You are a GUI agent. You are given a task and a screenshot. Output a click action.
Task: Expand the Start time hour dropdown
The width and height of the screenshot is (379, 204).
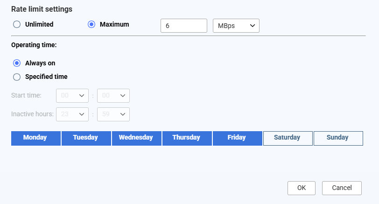click(72, 96)
